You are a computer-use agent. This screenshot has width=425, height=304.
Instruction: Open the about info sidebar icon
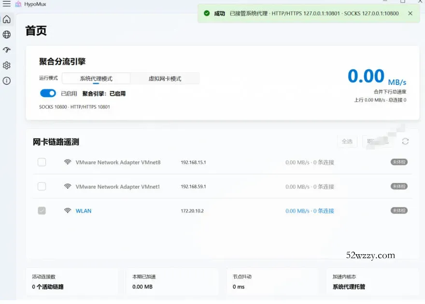click(7, 81)
